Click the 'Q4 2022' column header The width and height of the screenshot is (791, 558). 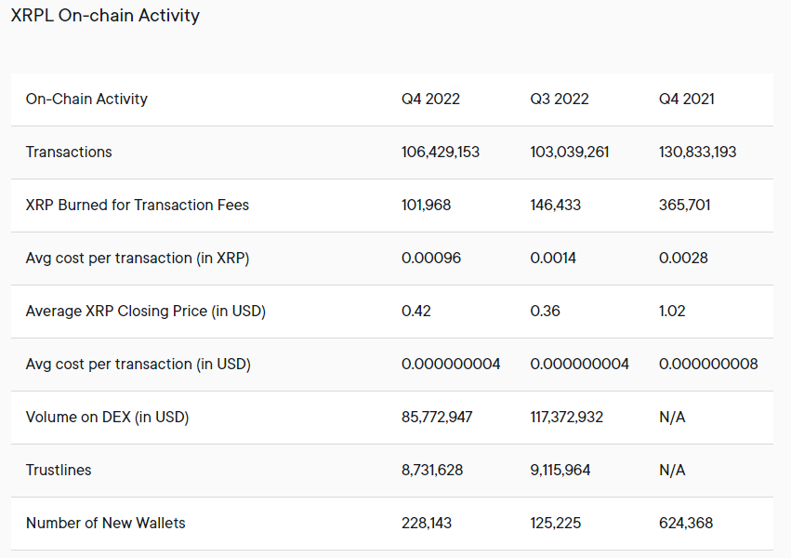coord(430,99)
